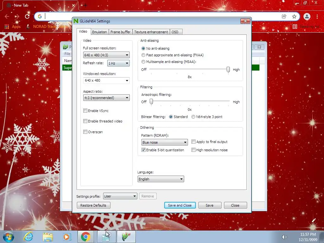
Task: Switch to the Texture enhancement tab
Action: pyautogui.click(x=151, y=32)
